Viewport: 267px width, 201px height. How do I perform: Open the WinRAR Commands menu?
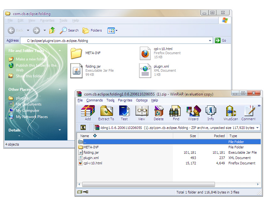[x=94, y=100]
